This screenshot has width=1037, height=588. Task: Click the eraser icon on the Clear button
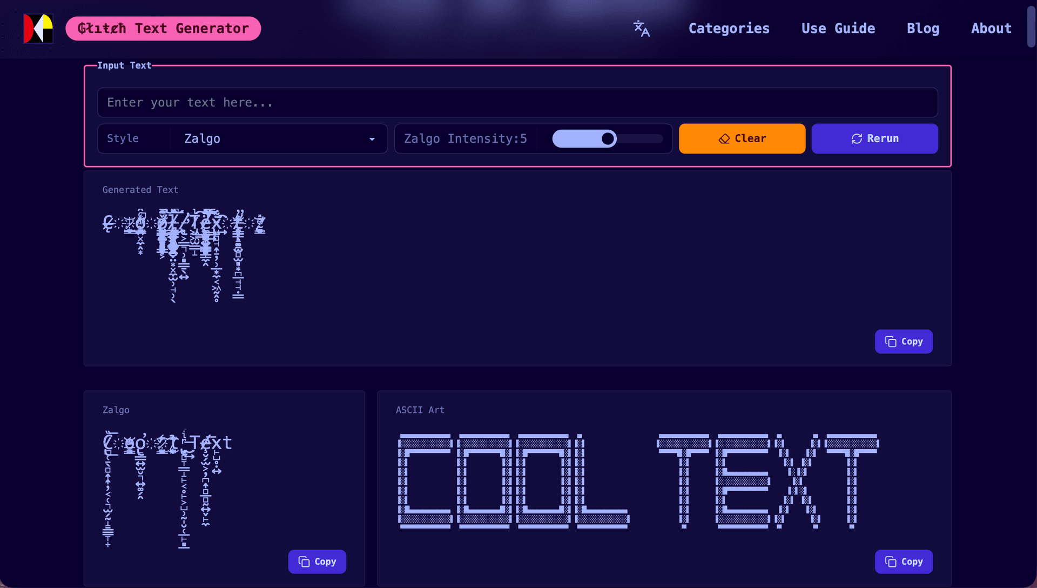tap(724, 139)
